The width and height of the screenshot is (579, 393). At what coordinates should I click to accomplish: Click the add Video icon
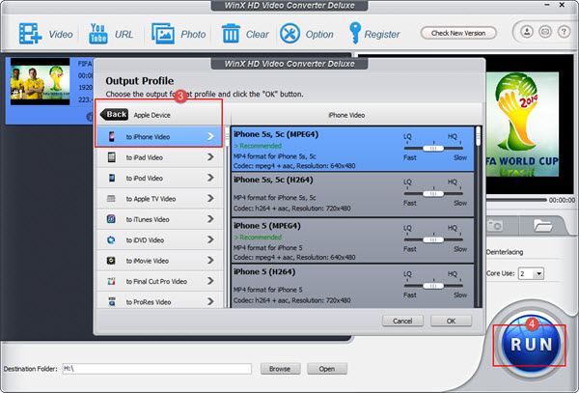tap(30, 33)
